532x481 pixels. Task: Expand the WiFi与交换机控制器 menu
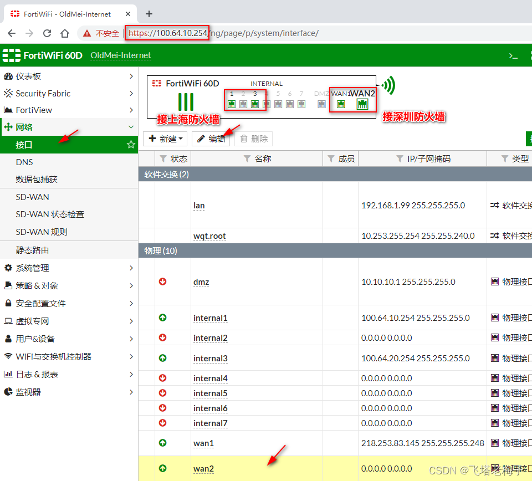point(69,356)
